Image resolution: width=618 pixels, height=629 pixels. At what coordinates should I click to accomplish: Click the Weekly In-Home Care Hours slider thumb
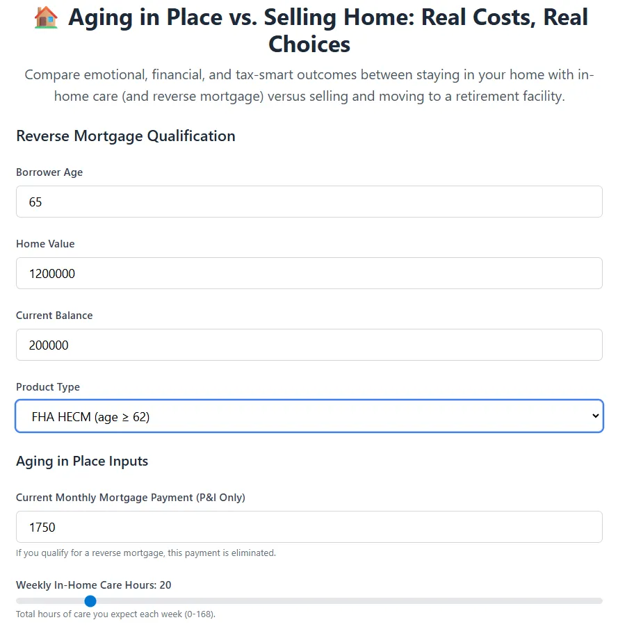click(90, 601)
